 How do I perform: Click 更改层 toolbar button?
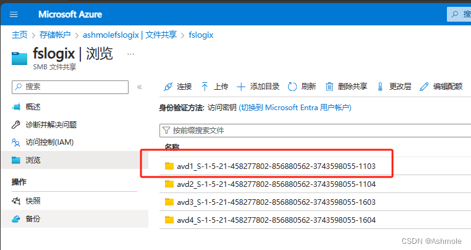tap(394, 87)
